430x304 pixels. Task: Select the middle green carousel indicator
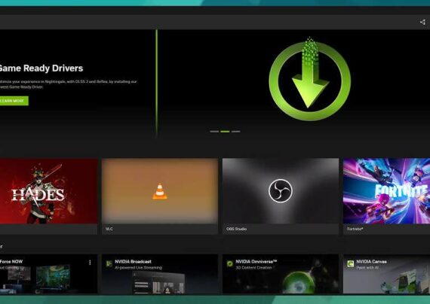[225, 132]
